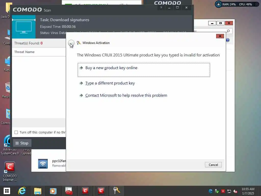Open Network desktop icon
The image size is (261, 196).
7,64
